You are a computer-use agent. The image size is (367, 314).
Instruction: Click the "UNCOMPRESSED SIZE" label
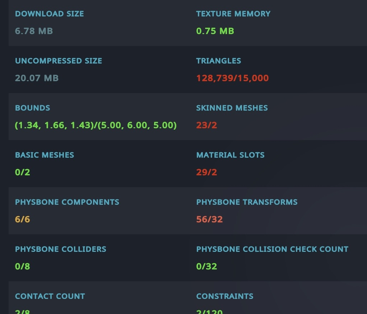point(59,61)
